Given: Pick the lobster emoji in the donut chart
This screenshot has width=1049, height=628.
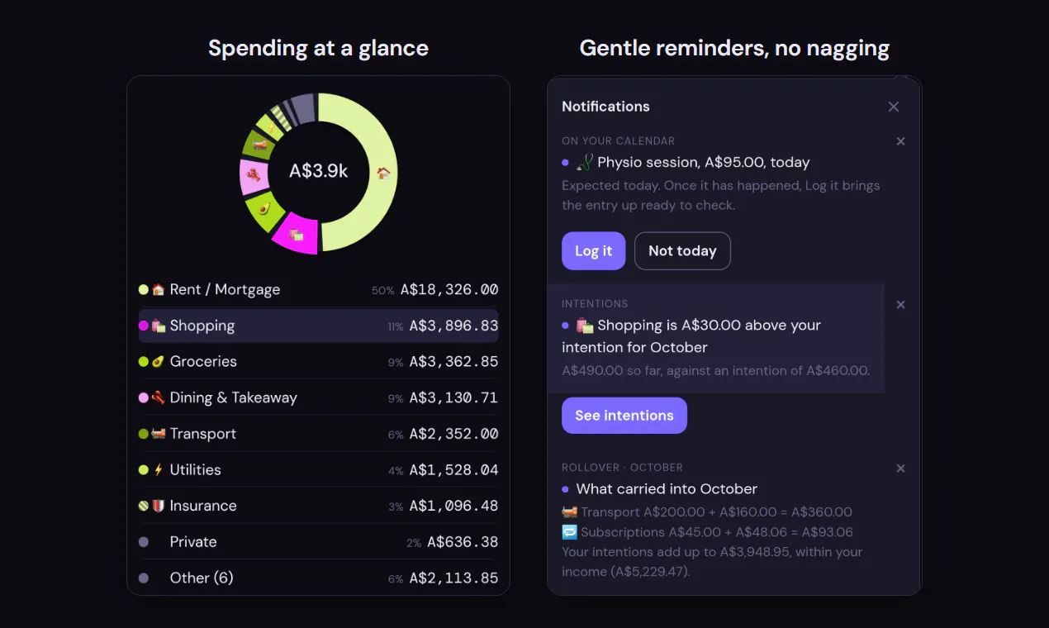Looking at the screenshot, I should coord(254,175).
